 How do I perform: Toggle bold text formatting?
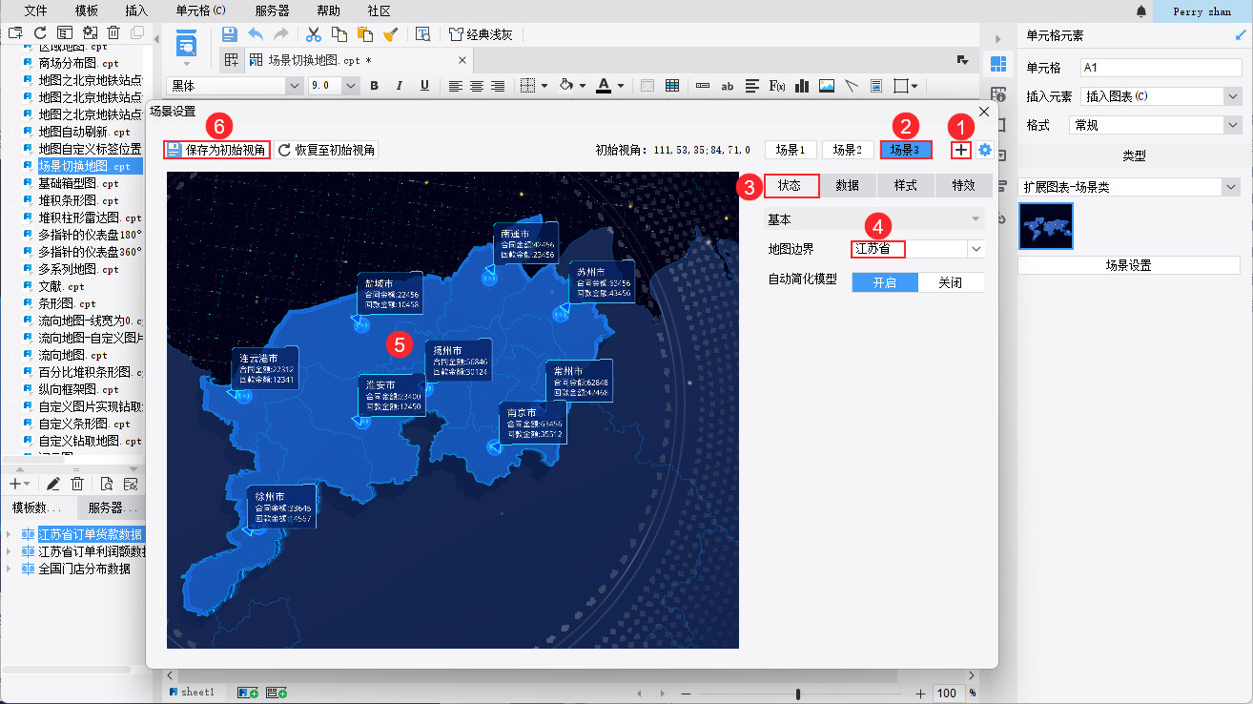[x=375, y=86]
